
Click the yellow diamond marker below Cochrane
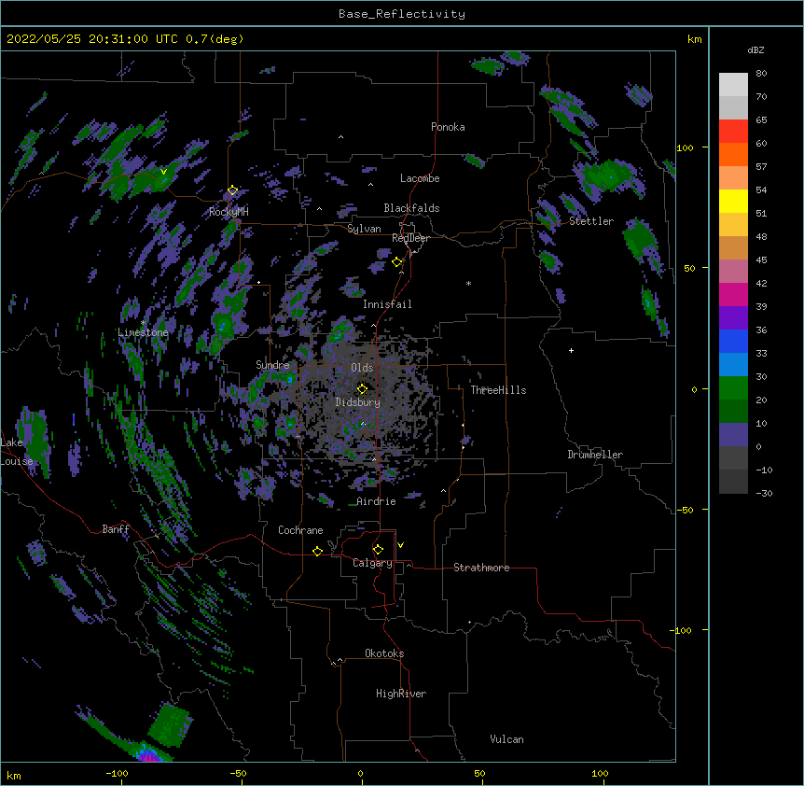click(x=317, y=551)
